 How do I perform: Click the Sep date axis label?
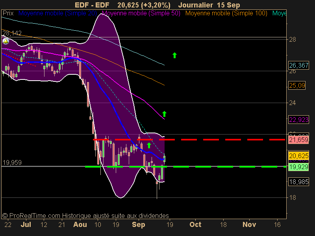click(x=139, y=224)
